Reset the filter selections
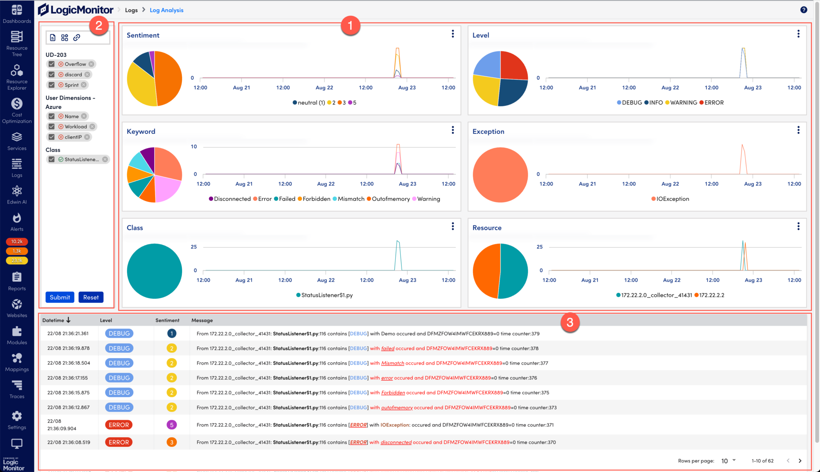The height and width of the screenshot is (472, 820). [x=91, y=297]
